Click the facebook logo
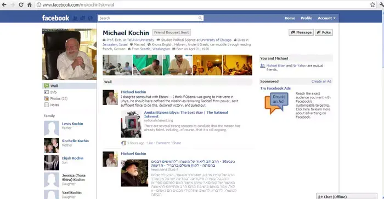384x199 pixels. (55, 18)
